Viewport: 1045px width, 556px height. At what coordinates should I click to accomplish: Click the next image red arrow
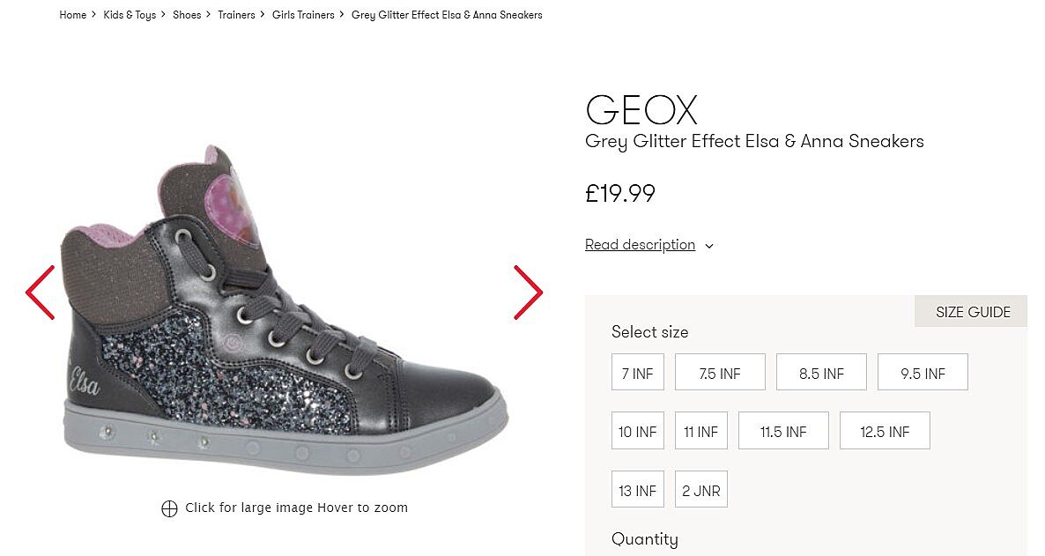[528, 293]
